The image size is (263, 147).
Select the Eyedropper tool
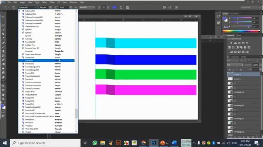click(3, 38)
